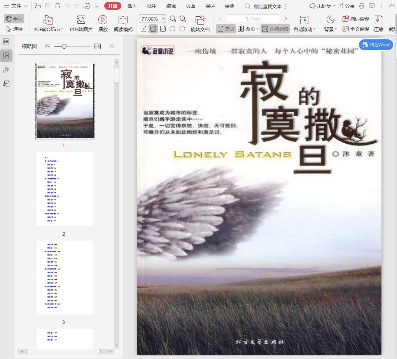
Task: Select 单页 single page view
Action: [226, 29]
